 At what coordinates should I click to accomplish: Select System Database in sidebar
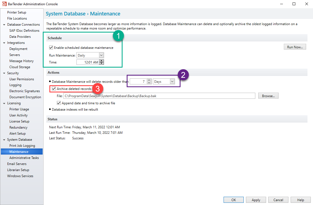point(20,140)
